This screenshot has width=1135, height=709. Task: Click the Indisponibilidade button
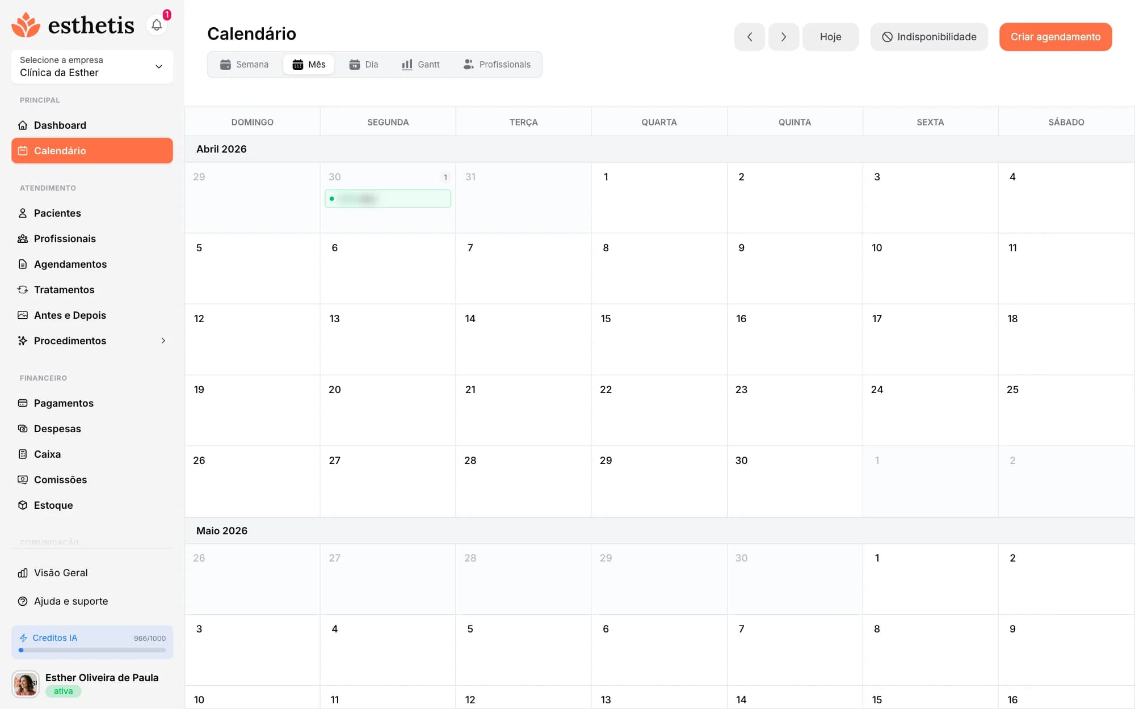click(929, 37)
